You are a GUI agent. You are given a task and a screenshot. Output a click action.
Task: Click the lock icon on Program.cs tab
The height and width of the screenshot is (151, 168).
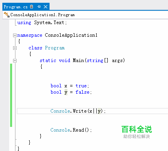(31, 7)
